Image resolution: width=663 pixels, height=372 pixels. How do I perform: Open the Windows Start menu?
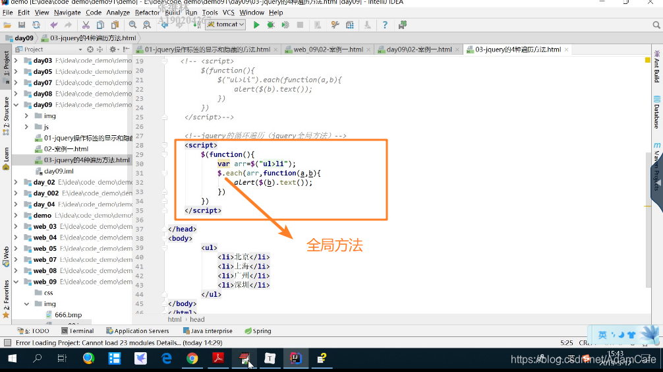coord(13,359)
